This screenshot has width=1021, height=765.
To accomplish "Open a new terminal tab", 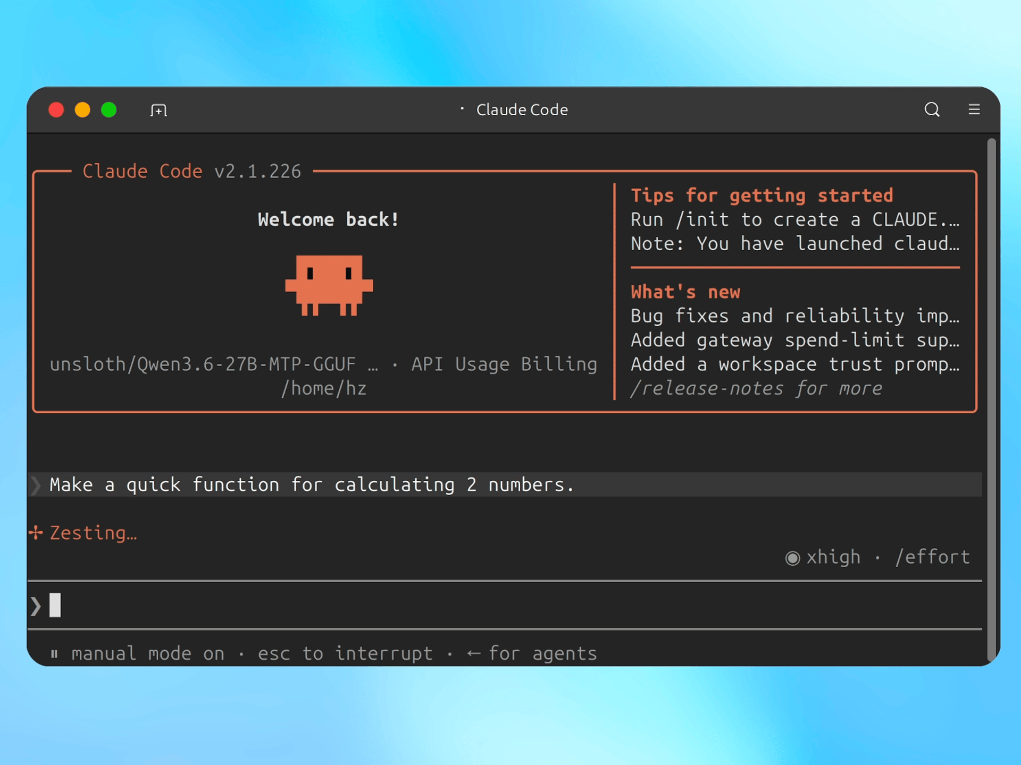I will (158, 110).
